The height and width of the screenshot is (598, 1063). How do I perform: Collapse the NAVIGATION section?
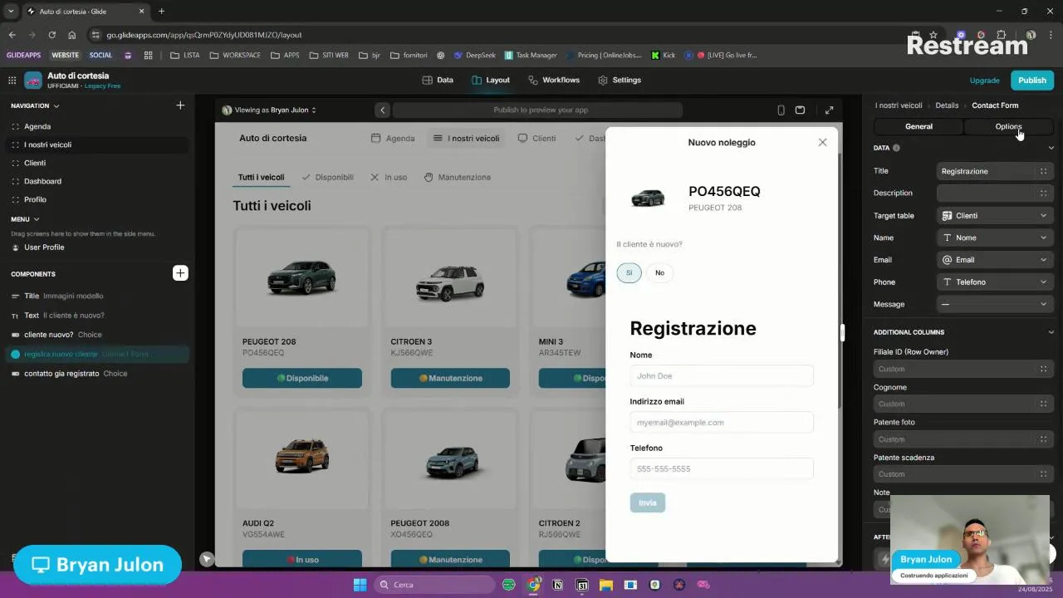56,106
